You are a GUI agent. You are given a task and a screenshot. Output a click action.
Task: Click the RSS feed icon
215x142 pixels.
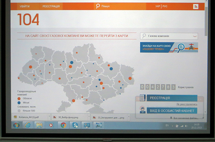click(x=195, y=6)
